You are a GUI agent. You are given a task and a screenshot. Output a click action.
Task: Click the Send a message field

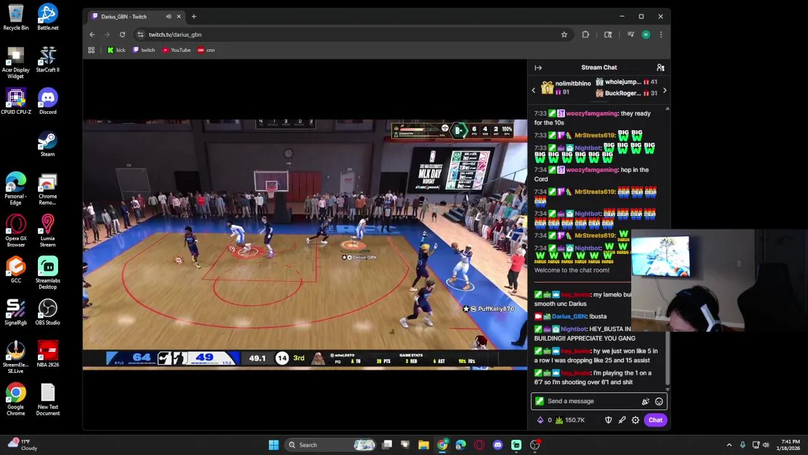(598, 401)
